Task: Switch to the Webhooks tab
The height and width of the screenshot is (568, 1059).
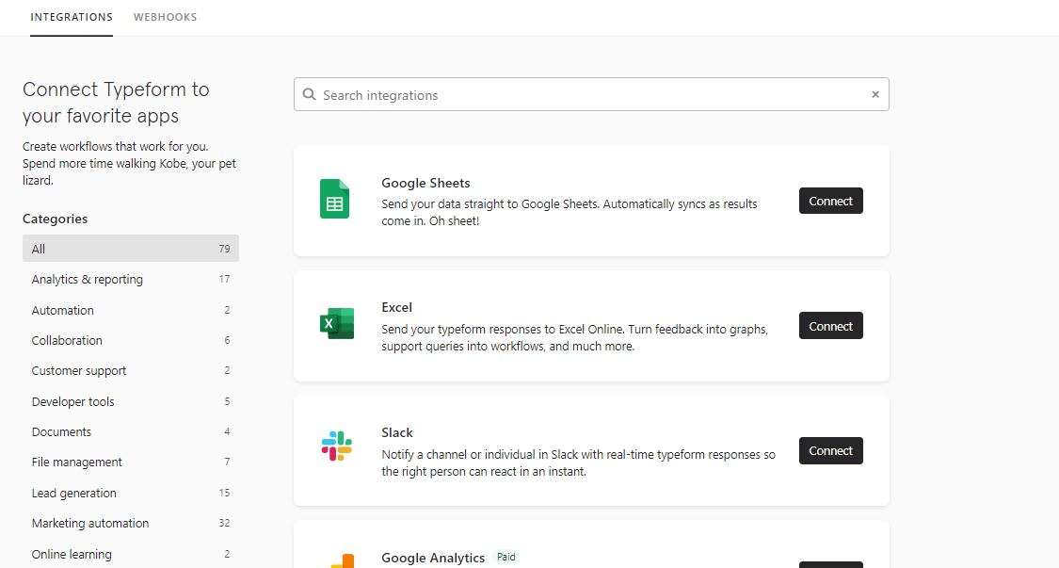Action: coord(165,17)
